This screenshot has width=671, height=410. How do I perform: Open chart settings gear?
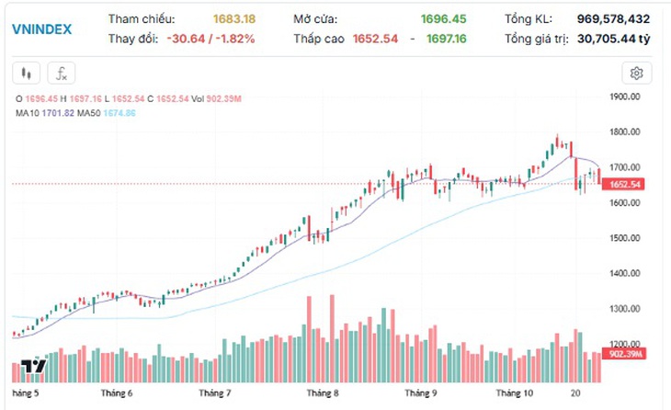pos(637,74)
